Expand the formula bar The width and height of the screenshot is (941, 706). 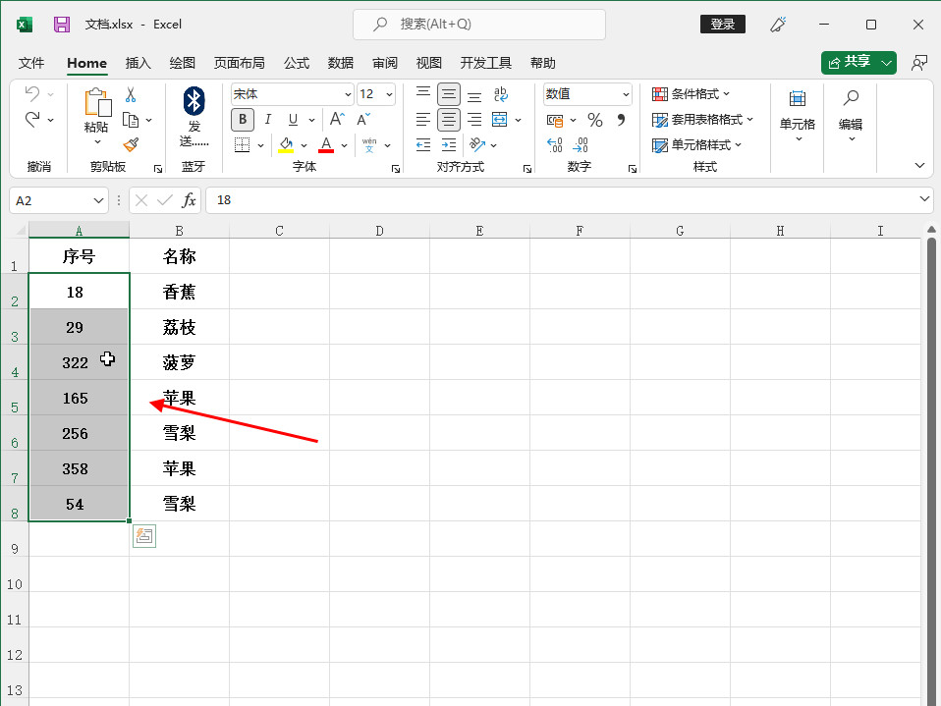924,198
